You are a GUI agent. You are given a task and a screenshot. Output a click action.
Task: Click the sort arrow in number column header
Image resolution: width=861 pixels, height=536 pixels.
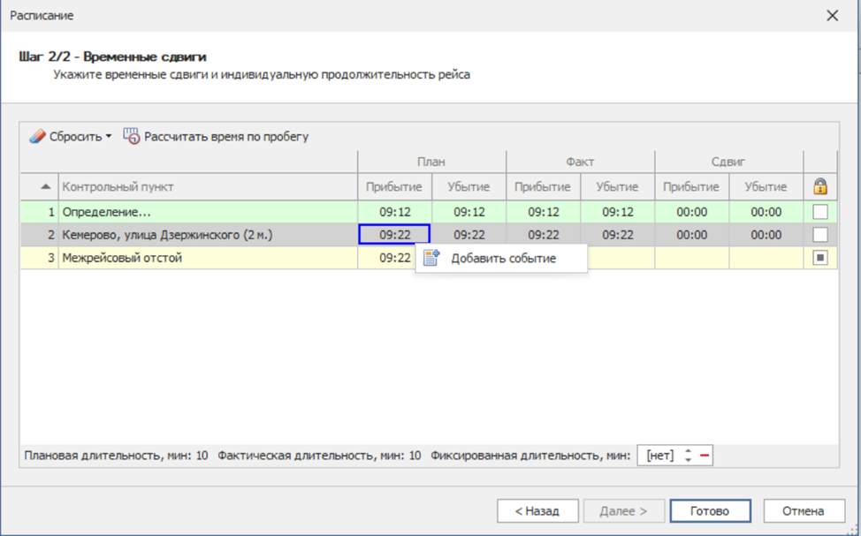click(45, 186)
